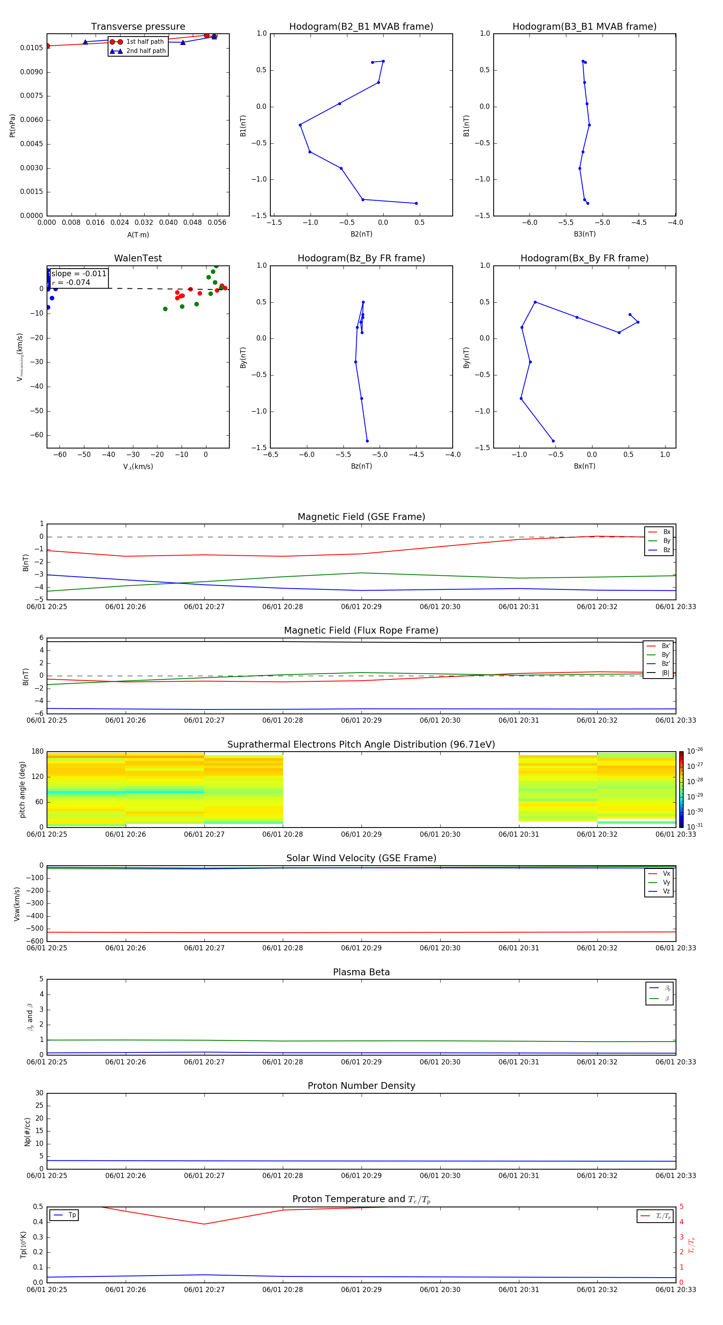Click the 'Plasma Beta' title
The width and height of the screenshot is (723, 1325).
[x=361, y=972]
